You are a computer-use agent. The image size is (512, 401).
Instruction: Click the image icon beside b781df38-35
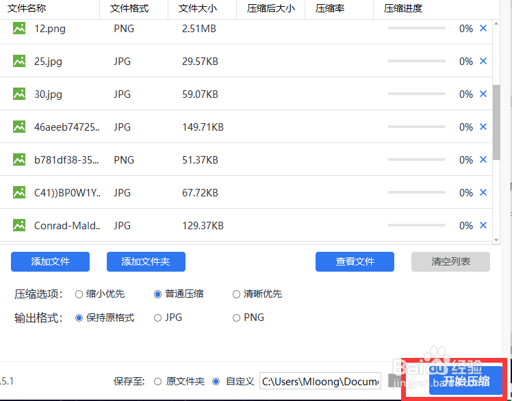[19, 159]
